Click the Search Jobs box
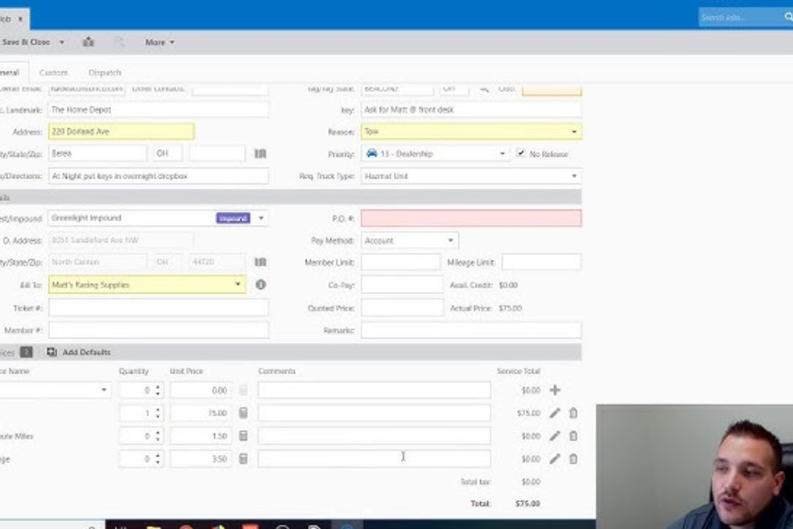Image resolution: width=793 pixels, height=529 pixels. tap(739, 18)
